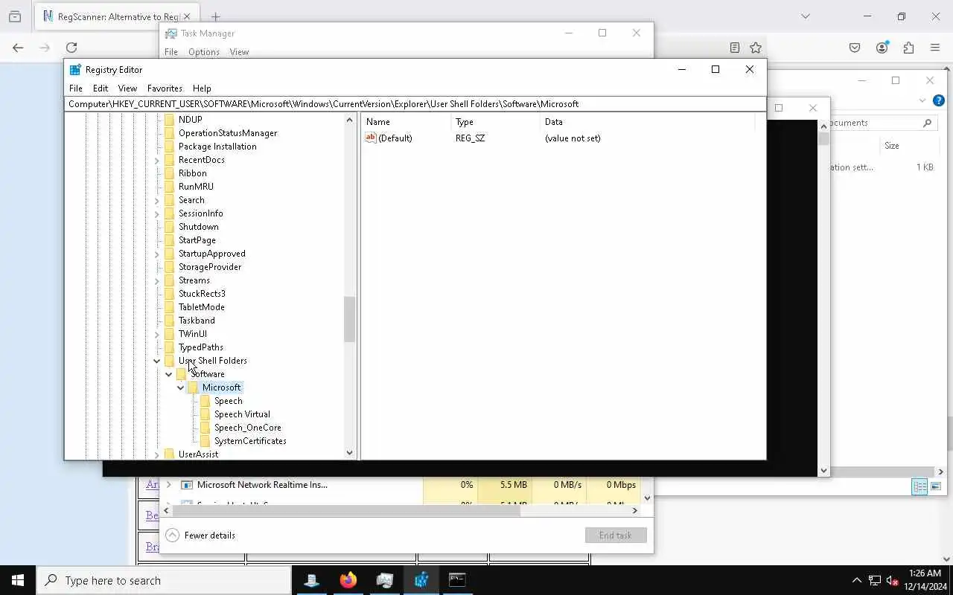Select the StorageProvider key folder icon

click(169, 267)
